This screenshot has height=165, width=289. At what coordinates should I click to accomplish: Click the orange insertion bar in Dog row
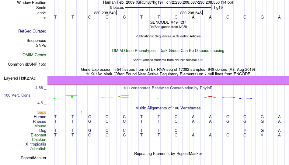coord(82,130)
